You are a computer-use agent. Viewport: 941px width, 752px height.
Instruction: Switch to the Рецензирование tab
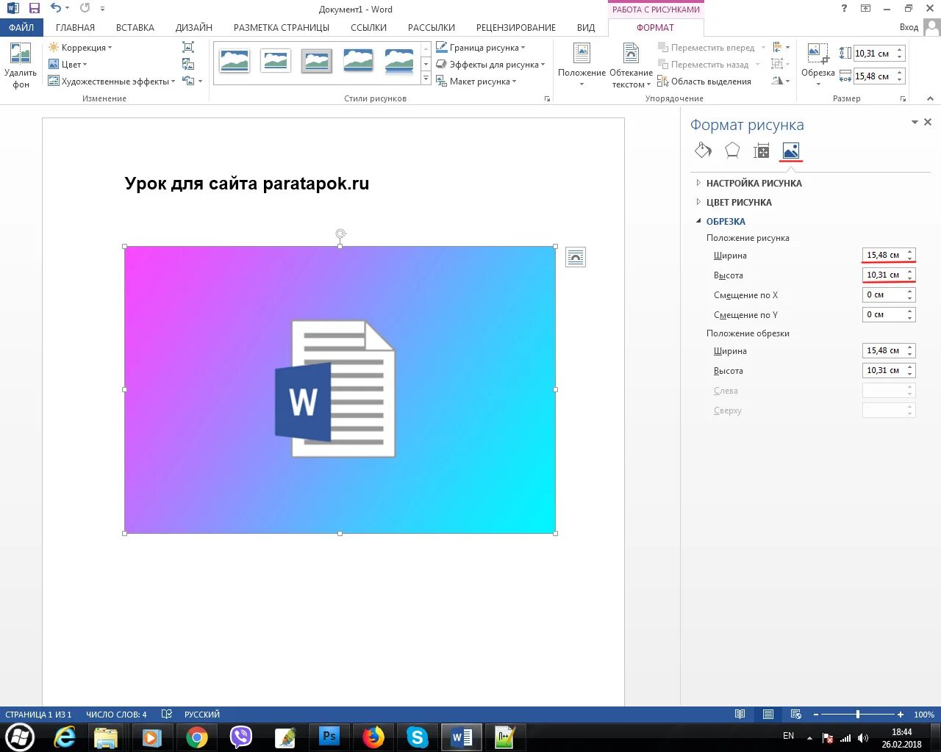click(x=516, y=27)
